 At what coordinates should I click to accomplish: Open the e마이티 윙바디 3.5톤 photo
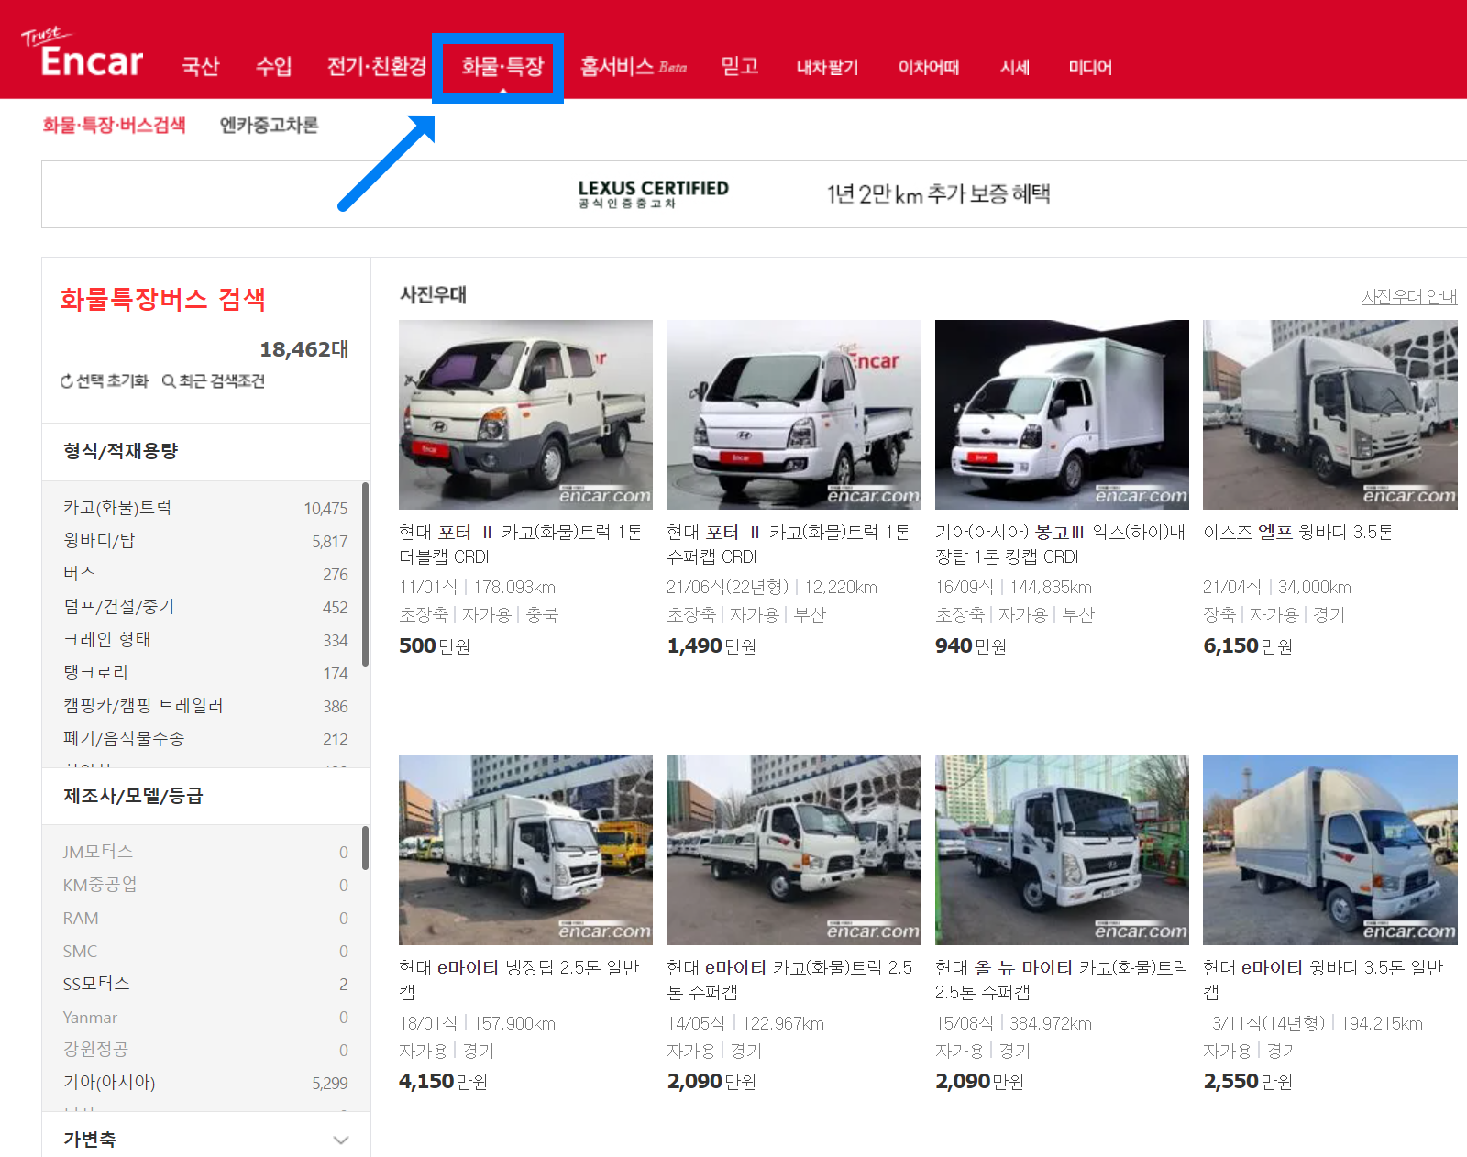point(1330,850)
